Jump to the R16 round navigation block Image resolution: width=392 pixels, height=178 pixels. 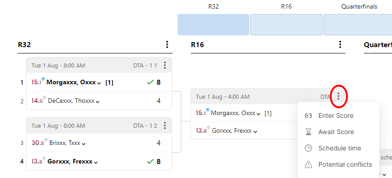pyautogui.click(x=286, y=24)
